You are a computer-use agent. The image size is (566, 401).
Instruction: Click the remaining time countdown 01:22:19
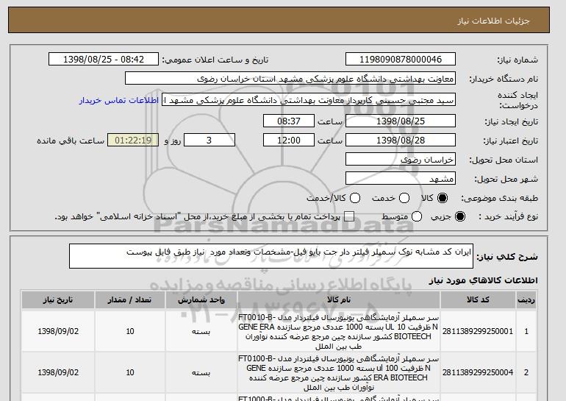[133, 141]
